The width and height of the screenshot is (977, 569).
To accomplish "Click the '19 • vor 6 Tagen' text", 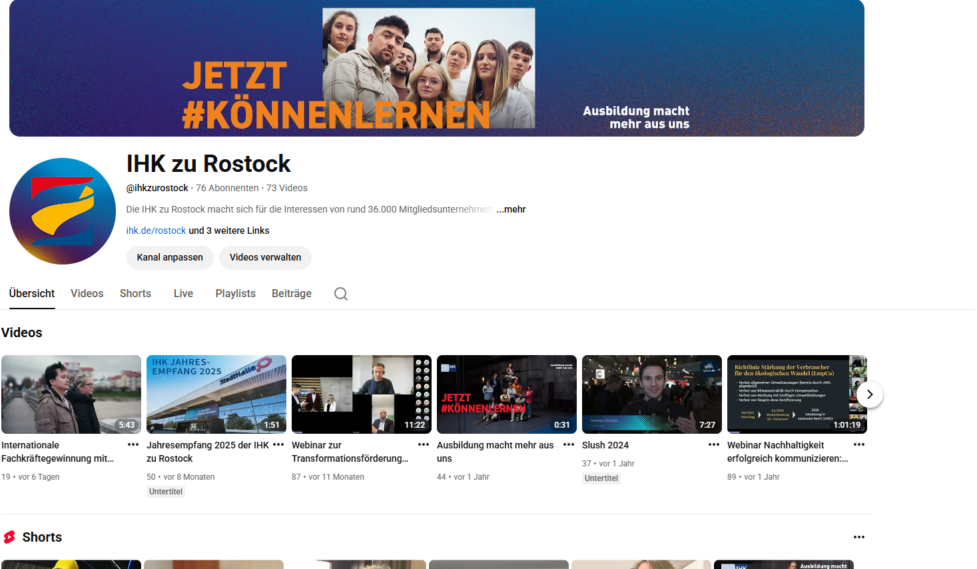I will click(31, 477).
